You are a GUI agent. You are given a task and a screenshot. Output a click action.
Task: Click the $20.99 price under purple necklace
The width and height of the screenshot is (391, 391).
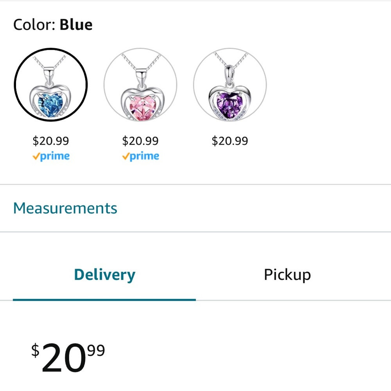click(230, 140)
